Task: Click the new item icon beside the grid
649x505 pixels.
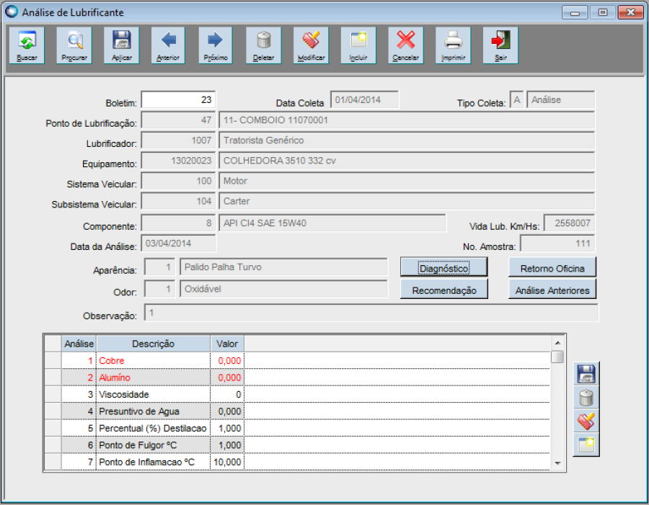Action: [586, 444]
